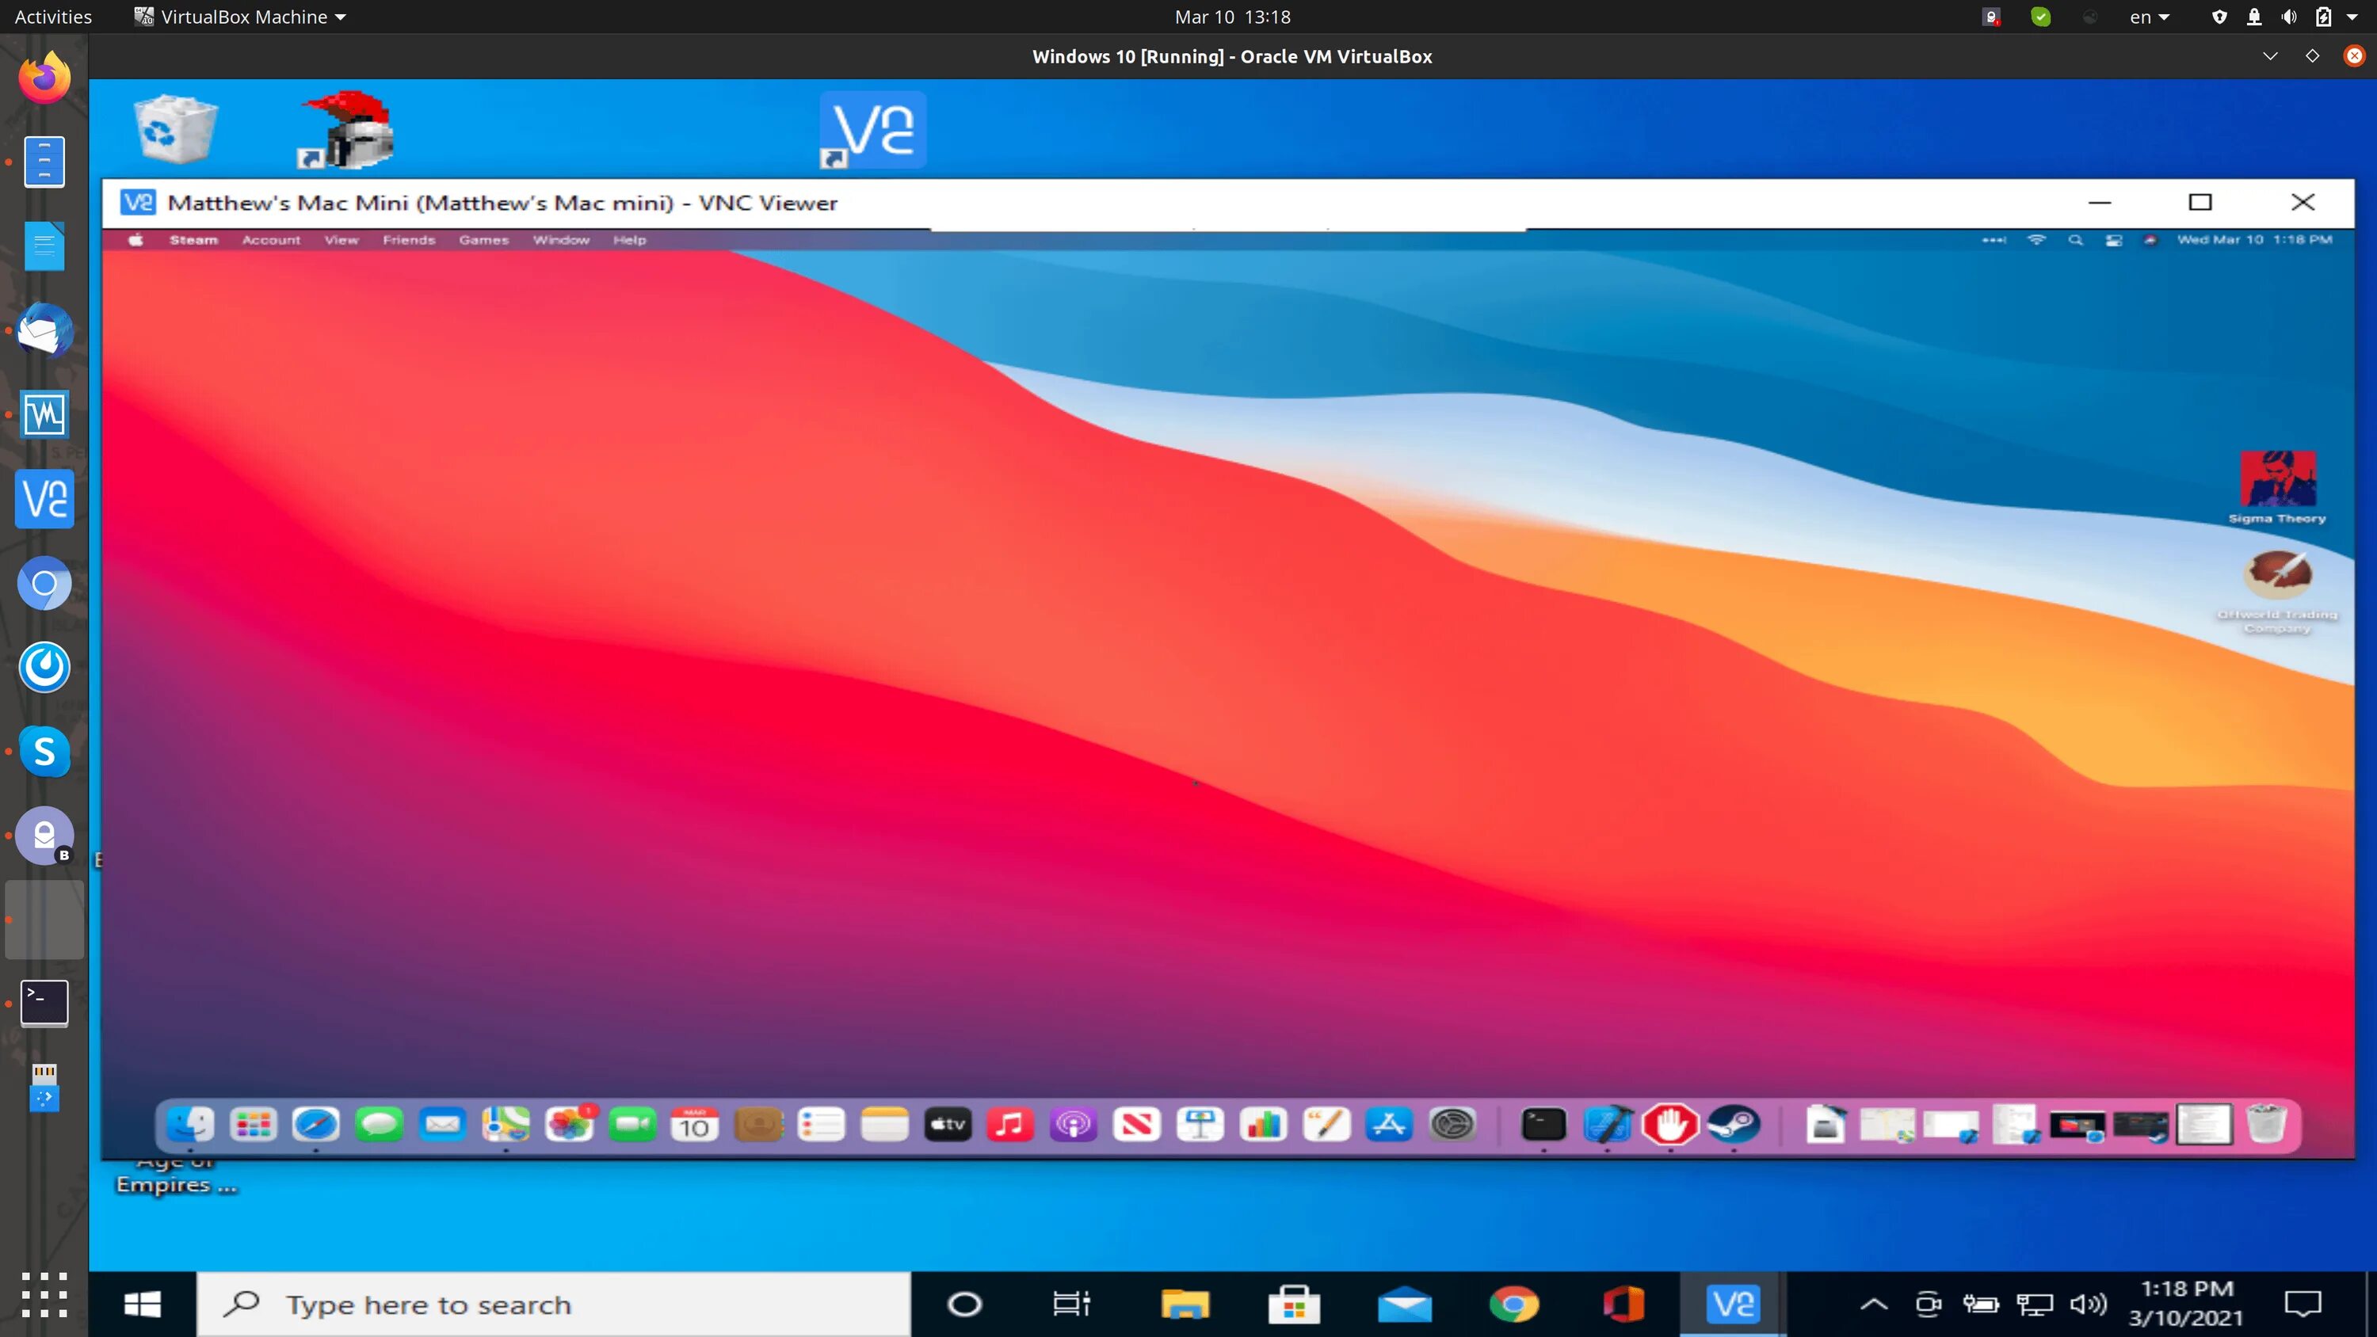Launch the Mac App Store dock icon
This screenshot has width=2377, height=1337.
point(1389,1125)
